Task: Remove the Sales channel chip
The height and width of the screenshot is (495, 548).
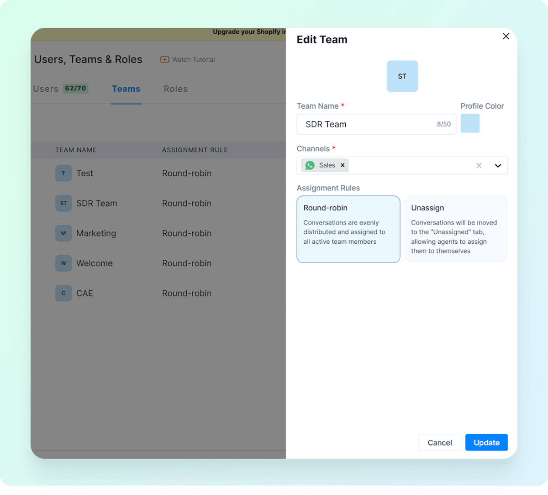Action: coord(342,165)
